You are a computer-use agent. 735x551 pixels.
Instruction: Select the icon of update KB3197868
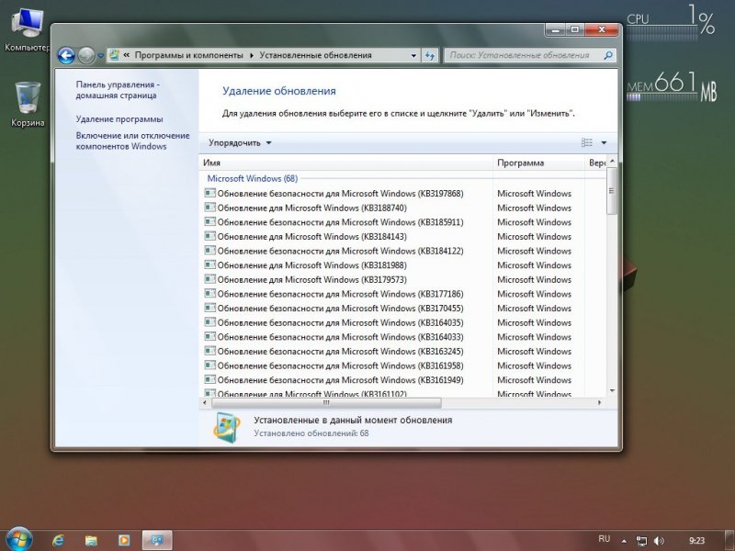pyautogui.click(x=210, y=193)
